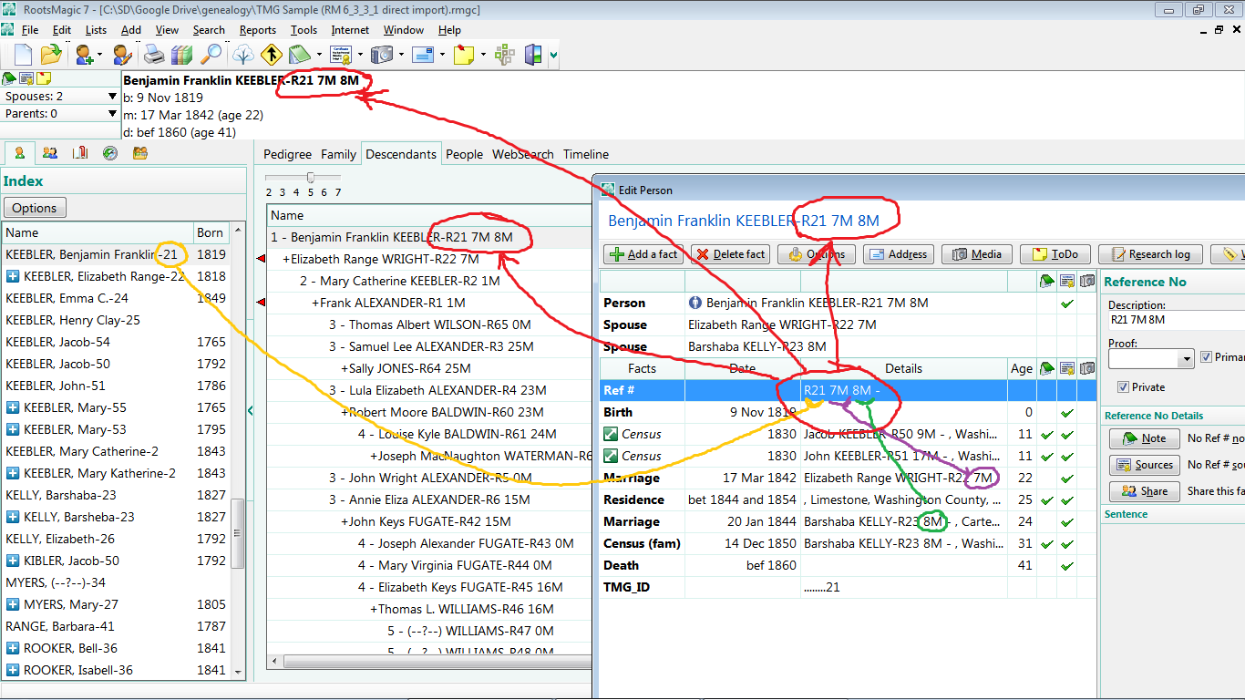Click the Edit Person pencil icon
The width and height of the screenshot is (1245, 700).
point(122,55)
